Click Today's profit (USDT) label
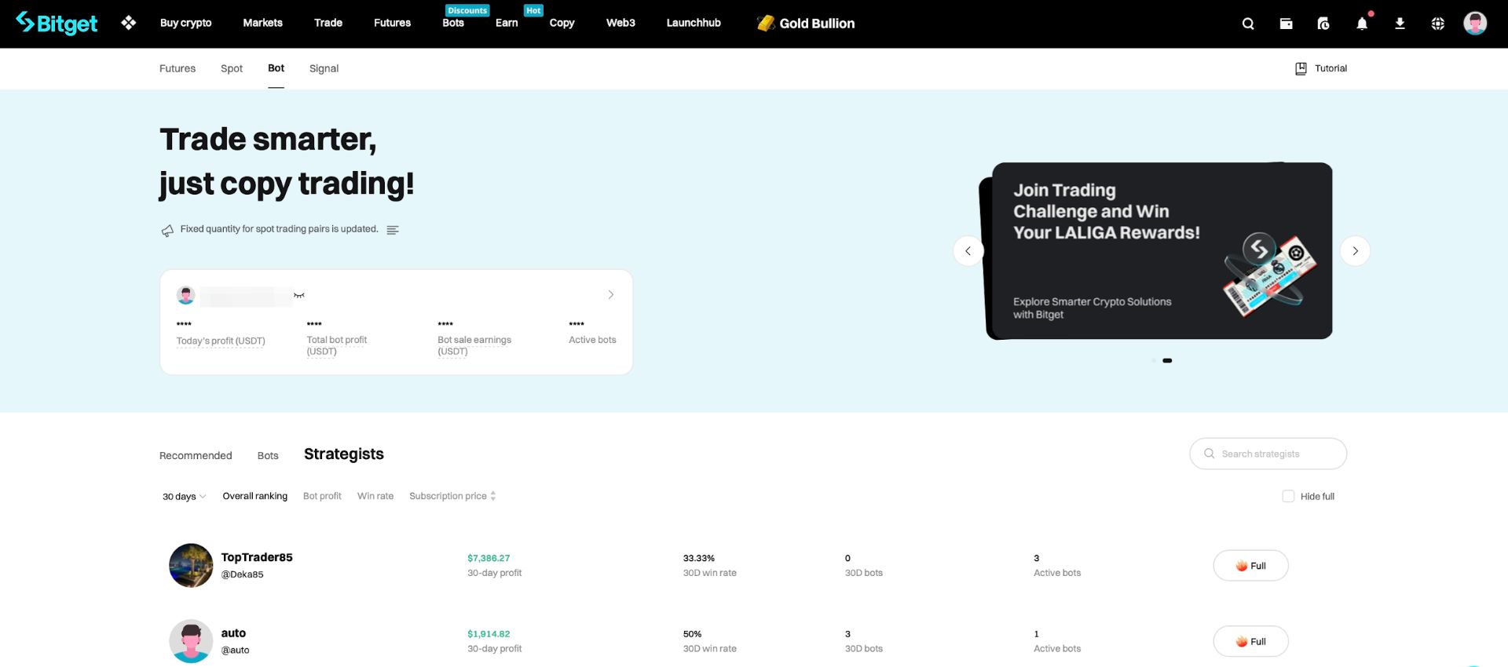The height and width of the screenshot is (667, 1508). point(221,341)
